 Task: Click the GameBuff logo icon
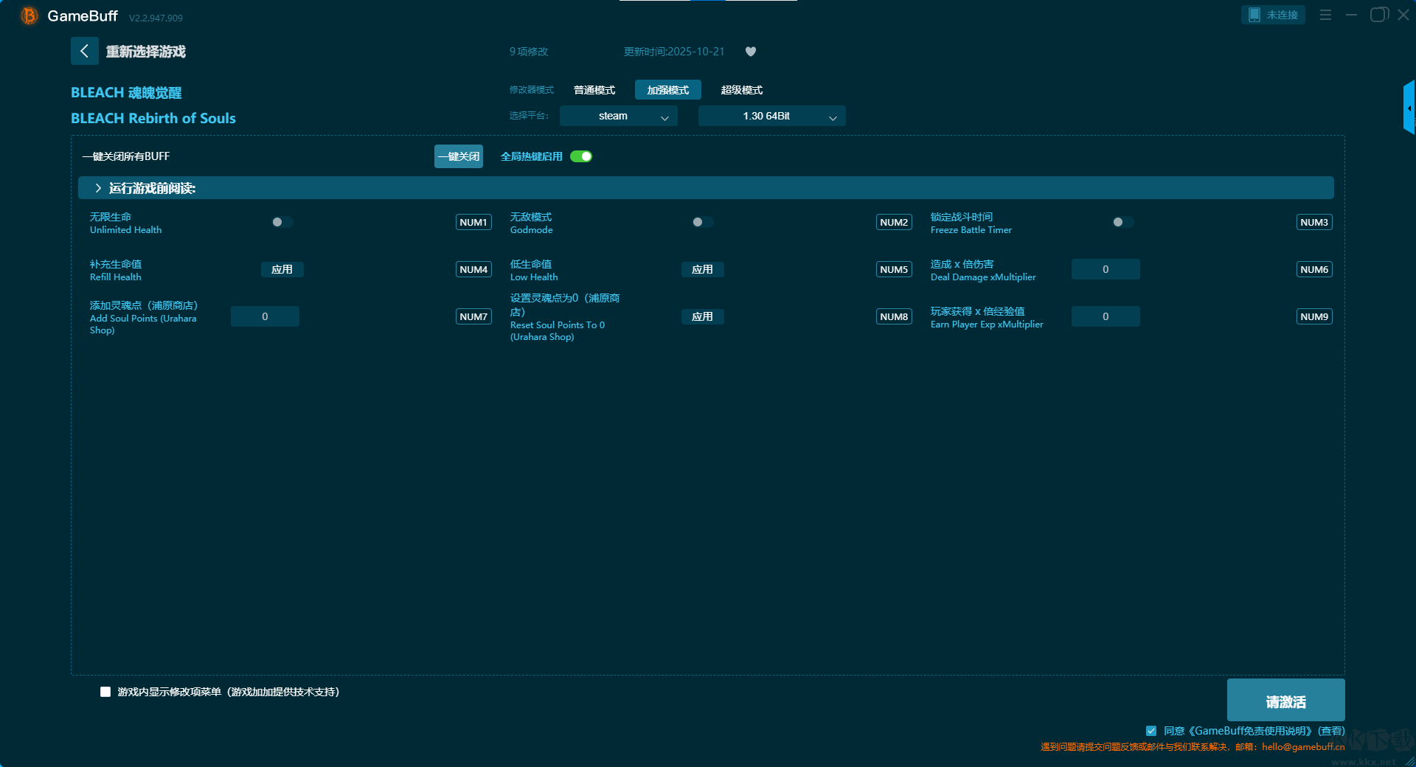click(29, 15)
